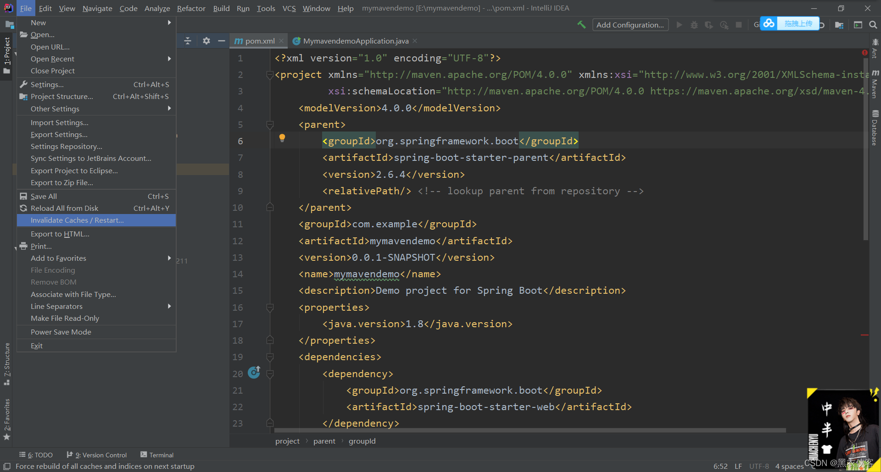Collapse the dependencies tag at line 19

(x=270, y=357)
